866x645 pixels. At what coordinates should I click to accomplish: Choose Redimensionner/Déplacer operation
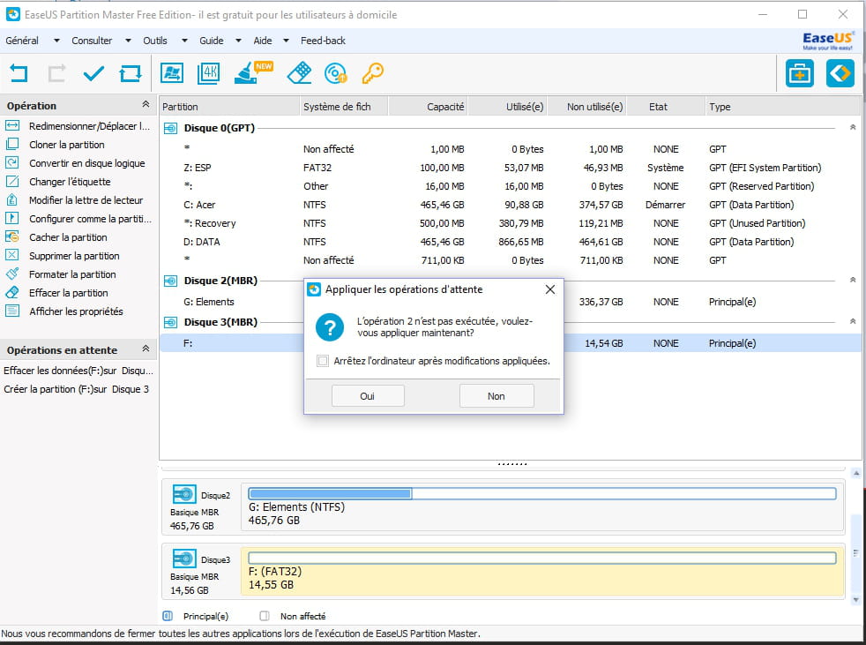pyautogui.click(x=78, y=126)
